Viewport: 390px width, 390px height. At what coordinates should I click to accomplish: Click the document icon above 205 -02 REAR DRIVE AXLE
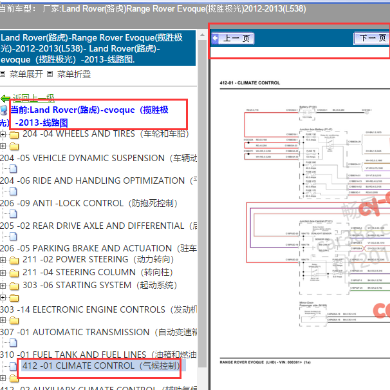pos(14,214)
